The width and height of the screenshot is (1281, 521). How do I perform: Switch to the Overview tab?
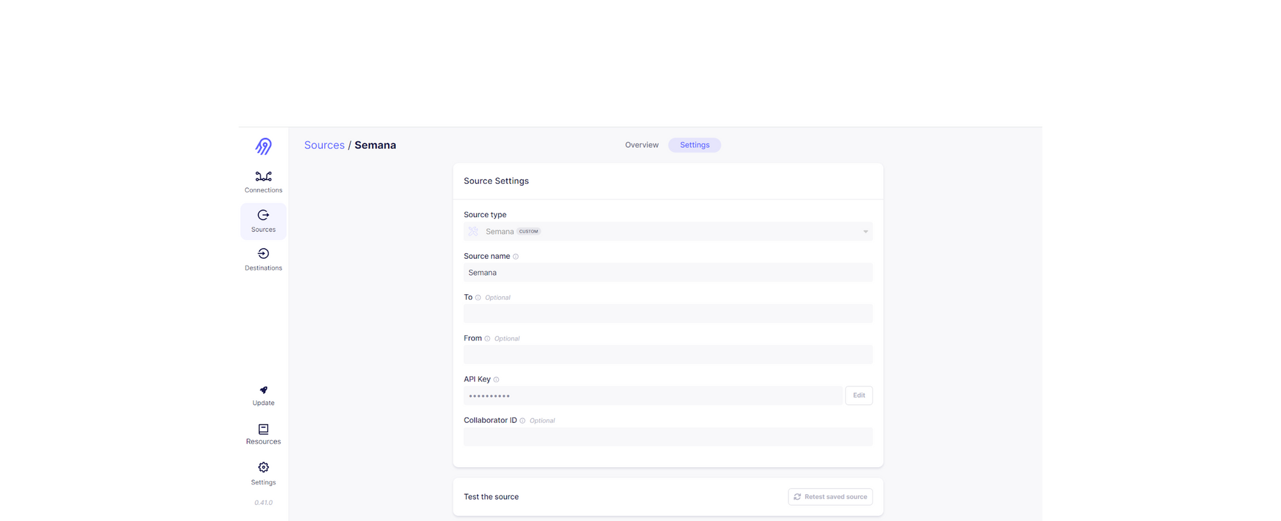tap(642, 145)
